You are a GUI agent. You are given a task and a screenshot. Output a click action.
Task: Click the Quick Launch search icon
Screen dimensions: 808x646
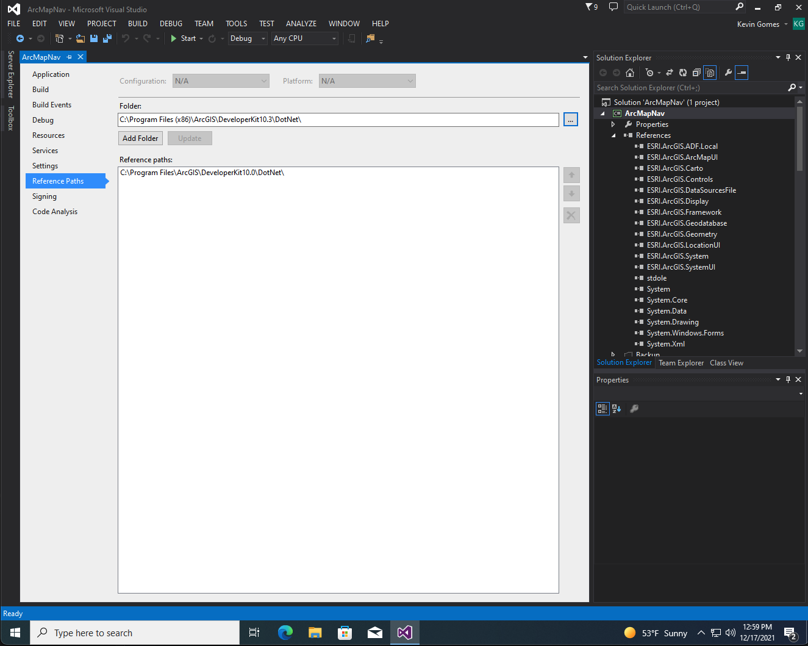[740, 7]
